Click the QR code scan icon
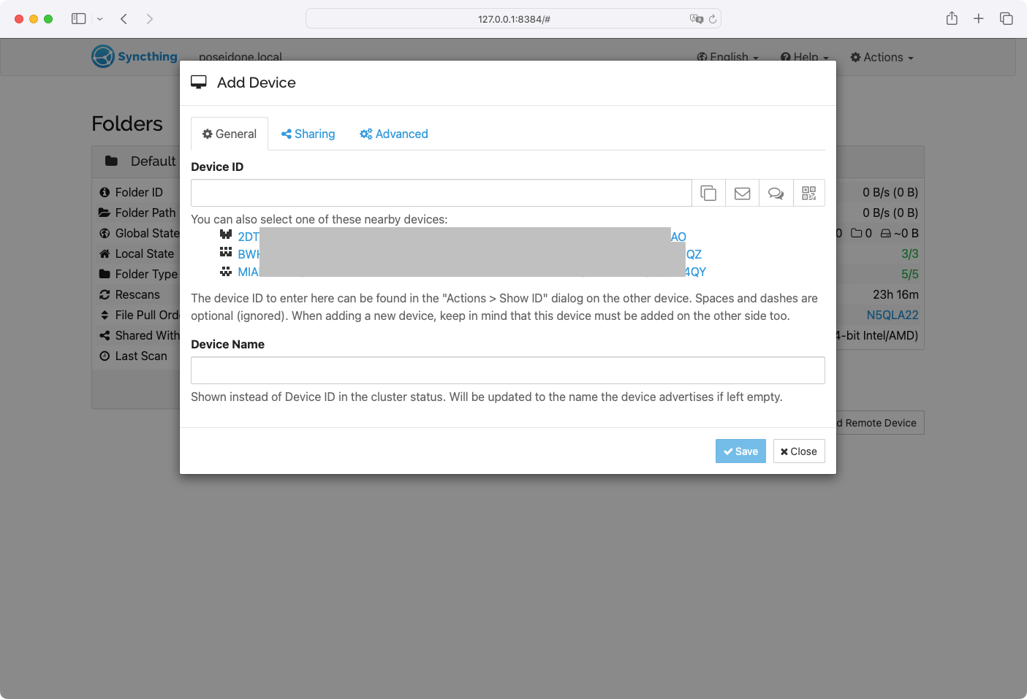Screen dimensions: 1027x699 (808, 193)
